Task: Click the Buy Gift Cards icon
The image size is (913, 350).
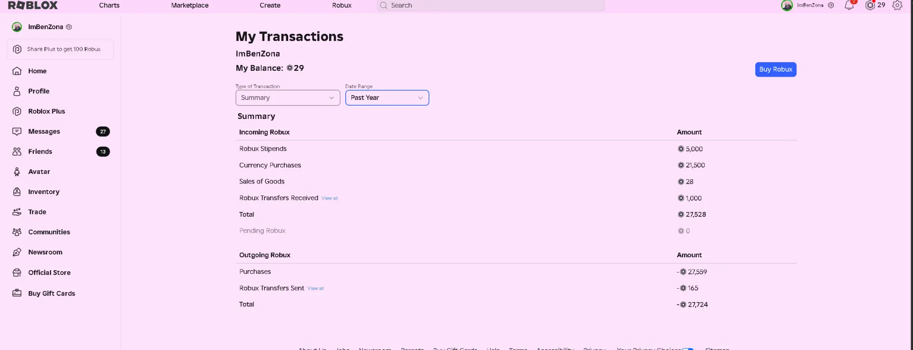Action: click(x=17, y=293)
